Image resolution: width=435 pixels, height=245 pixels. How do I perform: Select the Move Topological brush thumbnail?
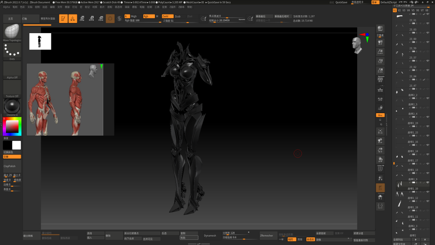[x=12, y=32]
